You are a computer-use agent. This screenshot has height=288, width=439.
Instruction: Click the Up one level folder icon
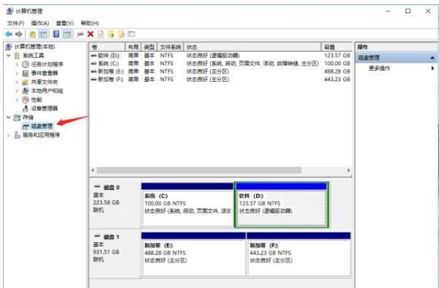tap(32, 34)
